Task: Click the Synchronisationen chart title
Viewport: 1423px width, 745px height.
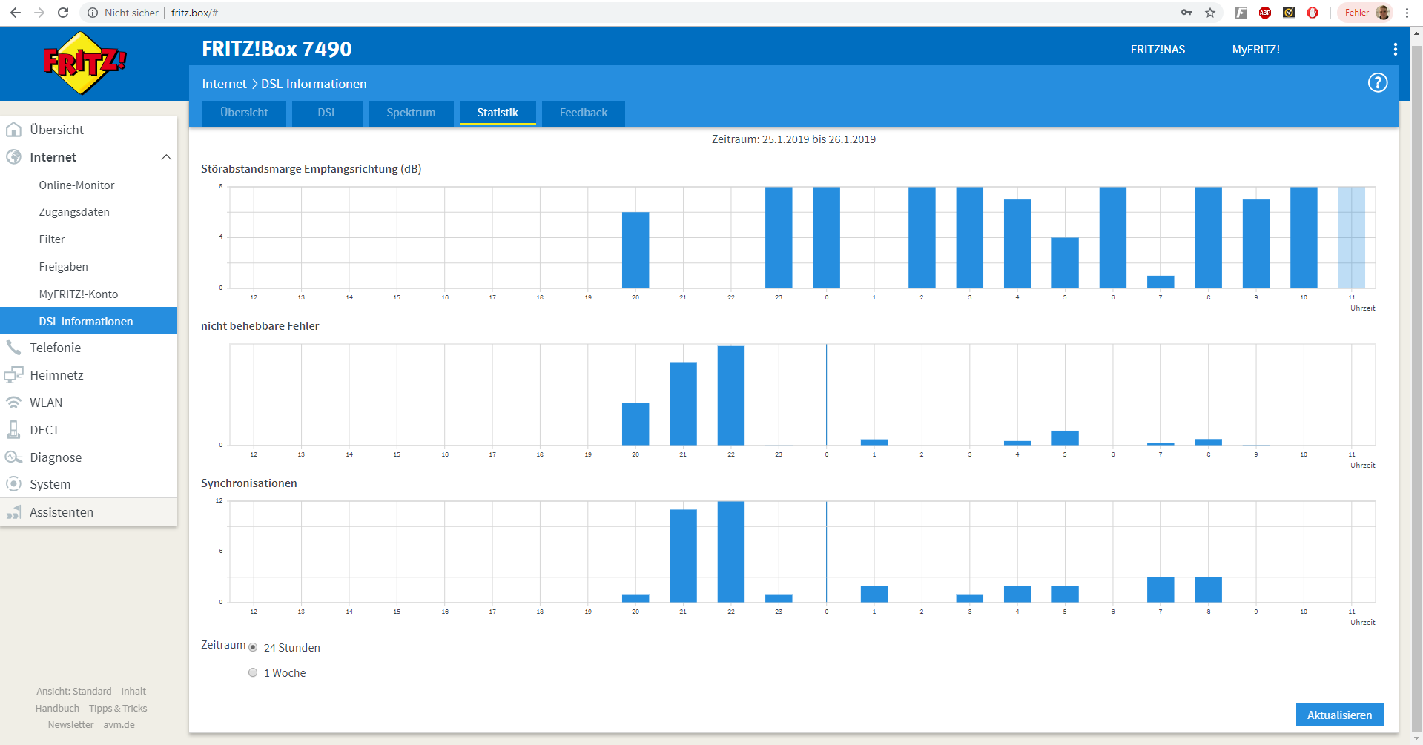Action: [x=249, y=483]
